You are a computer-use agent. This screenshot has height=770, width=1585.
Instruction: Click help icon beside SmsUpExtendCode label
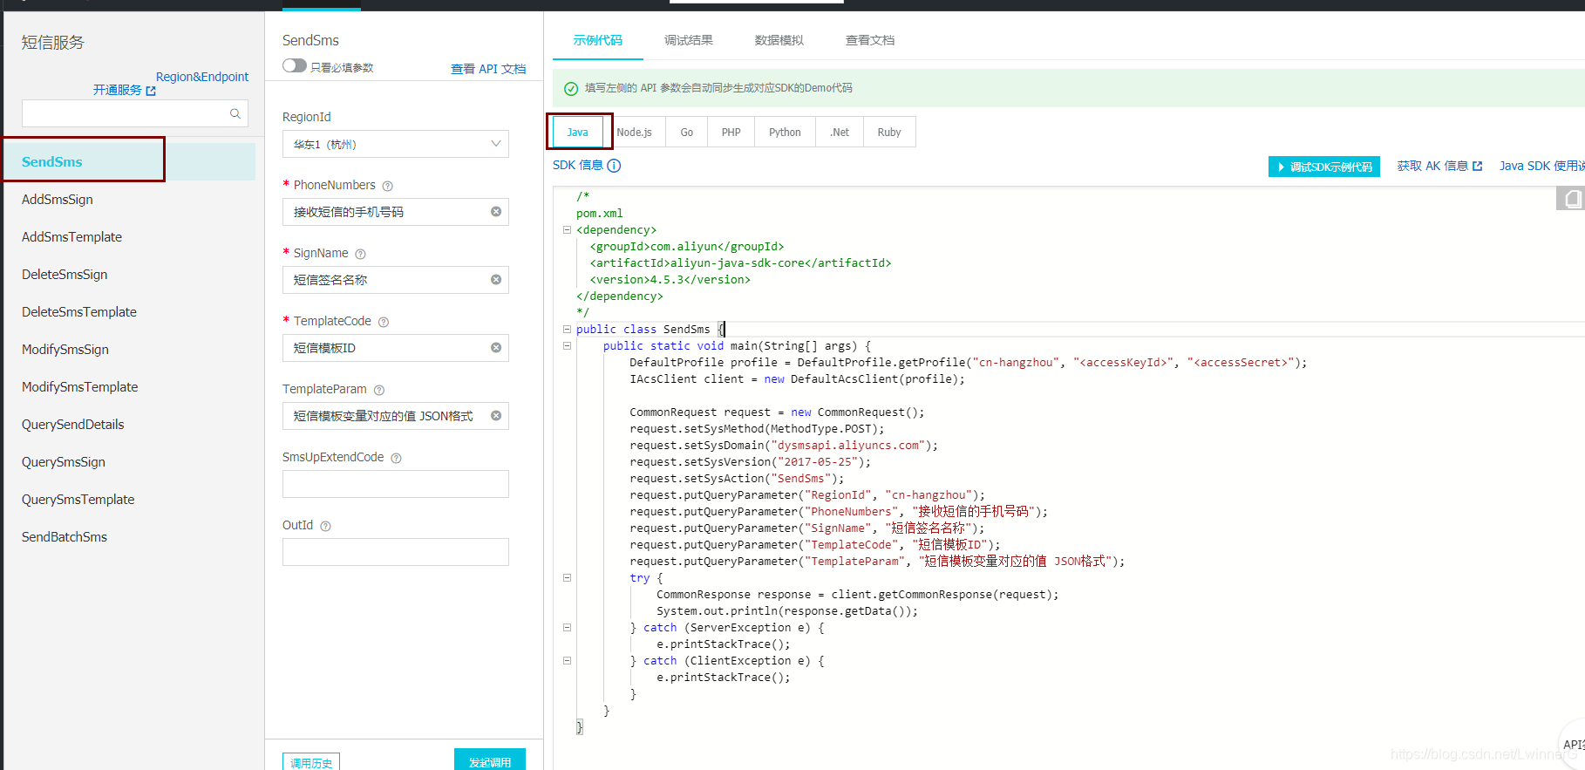(396, 458)
